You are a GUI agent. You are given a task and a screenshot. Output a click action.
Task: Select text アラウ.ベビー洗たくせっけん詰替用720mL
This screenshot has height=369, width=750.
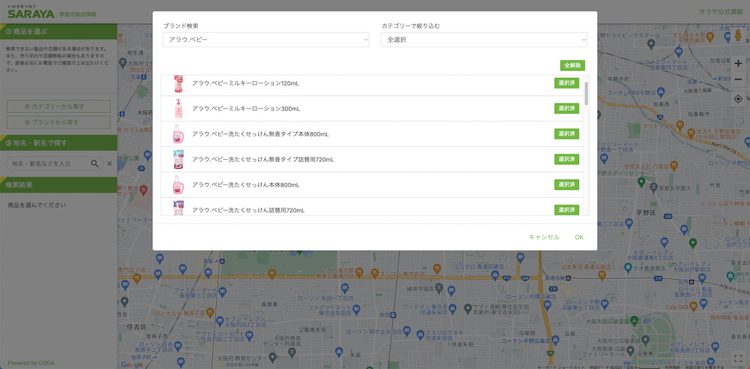click(x=248, y=210)
